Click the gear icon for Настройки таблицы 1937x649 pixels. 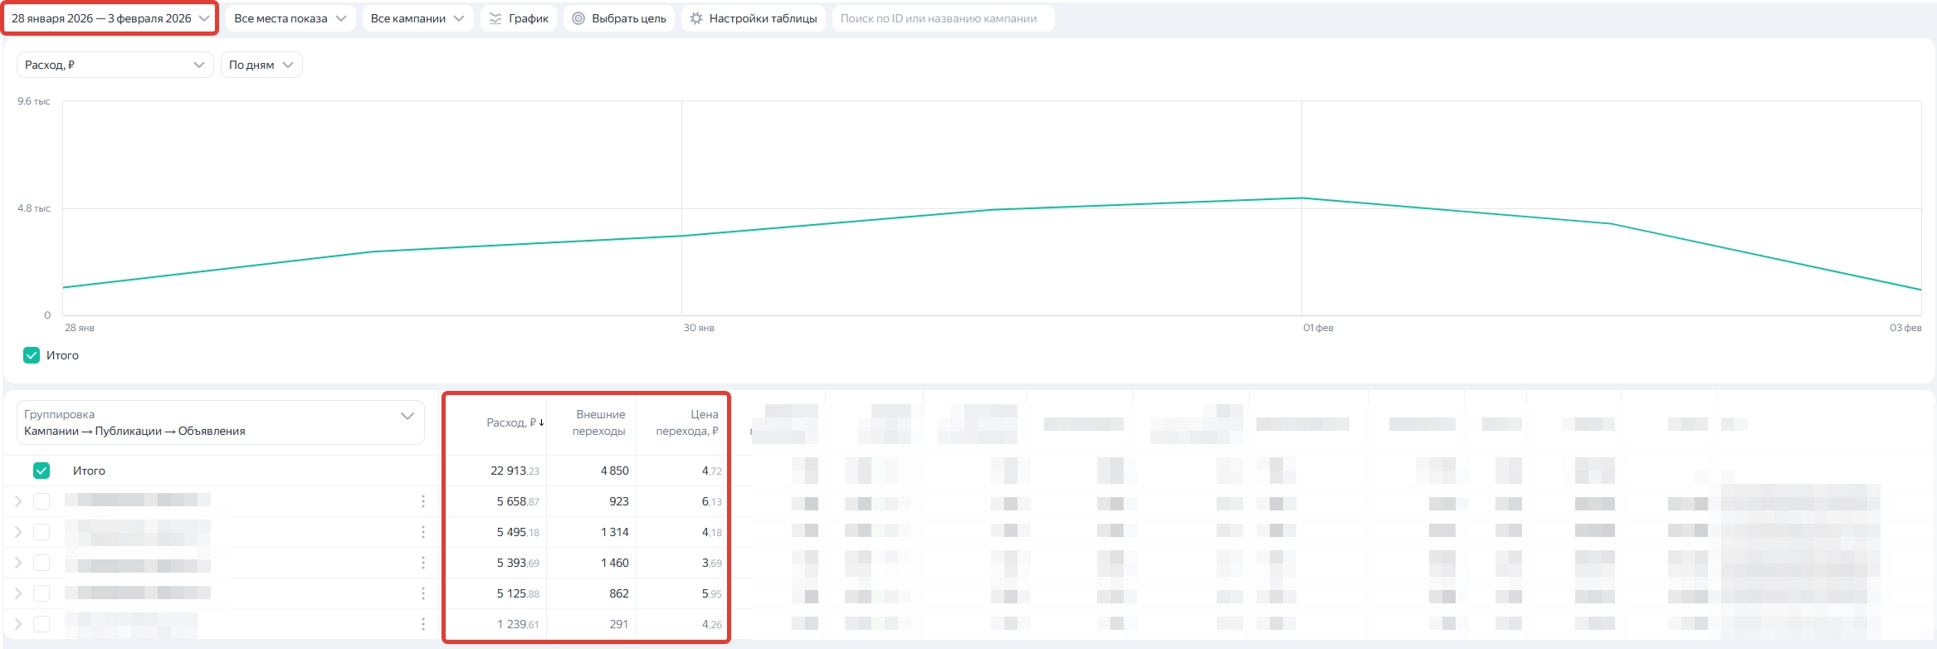pyautogui.click(x=696, y=18)
